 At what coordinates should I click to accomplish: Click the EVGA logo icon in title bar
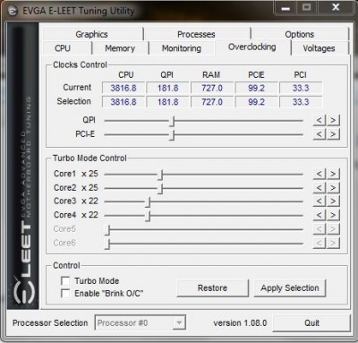pyautogui.click(x=13, y=12)
